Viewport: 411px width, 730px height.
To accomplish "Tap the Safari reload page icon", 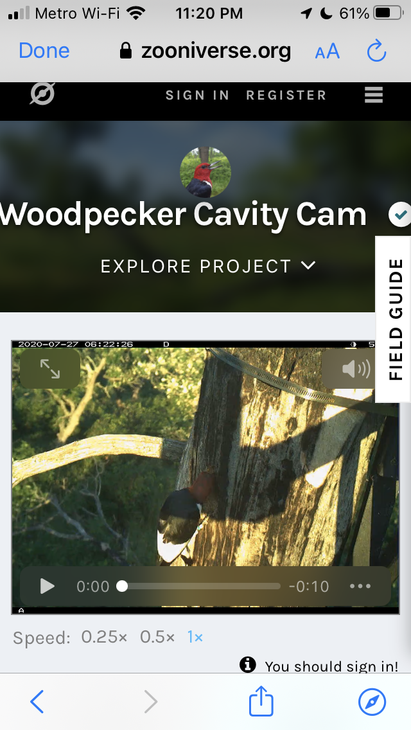I will coord(376,51).
